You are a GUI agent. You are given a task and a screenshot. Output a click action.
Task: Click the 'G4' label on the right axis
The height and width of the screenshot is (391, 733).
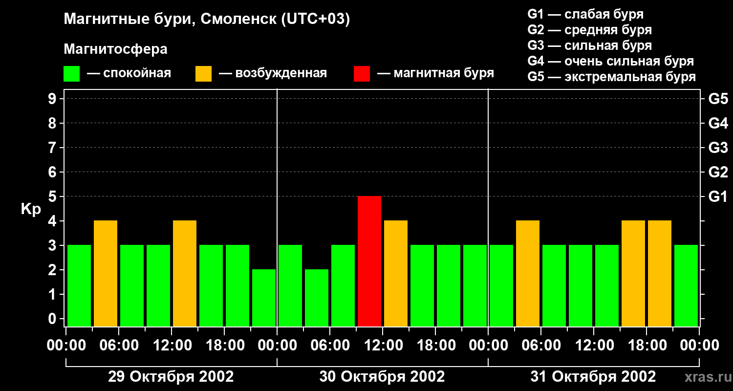[718, 123]
